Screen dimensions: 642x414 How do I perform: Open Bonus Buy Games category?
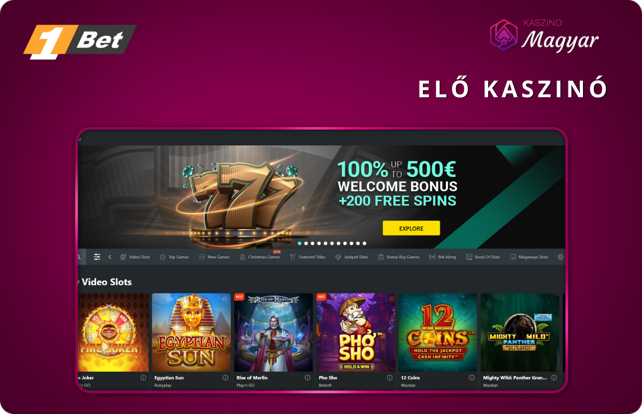point(399,257)
